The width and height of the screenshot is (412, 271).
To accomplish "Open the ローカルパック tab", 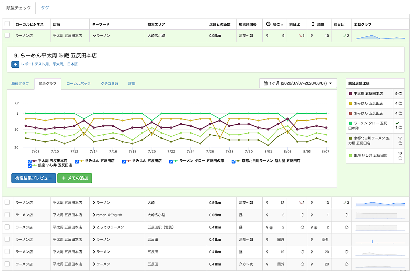I will pyautogui.click(x=79, y=83).
